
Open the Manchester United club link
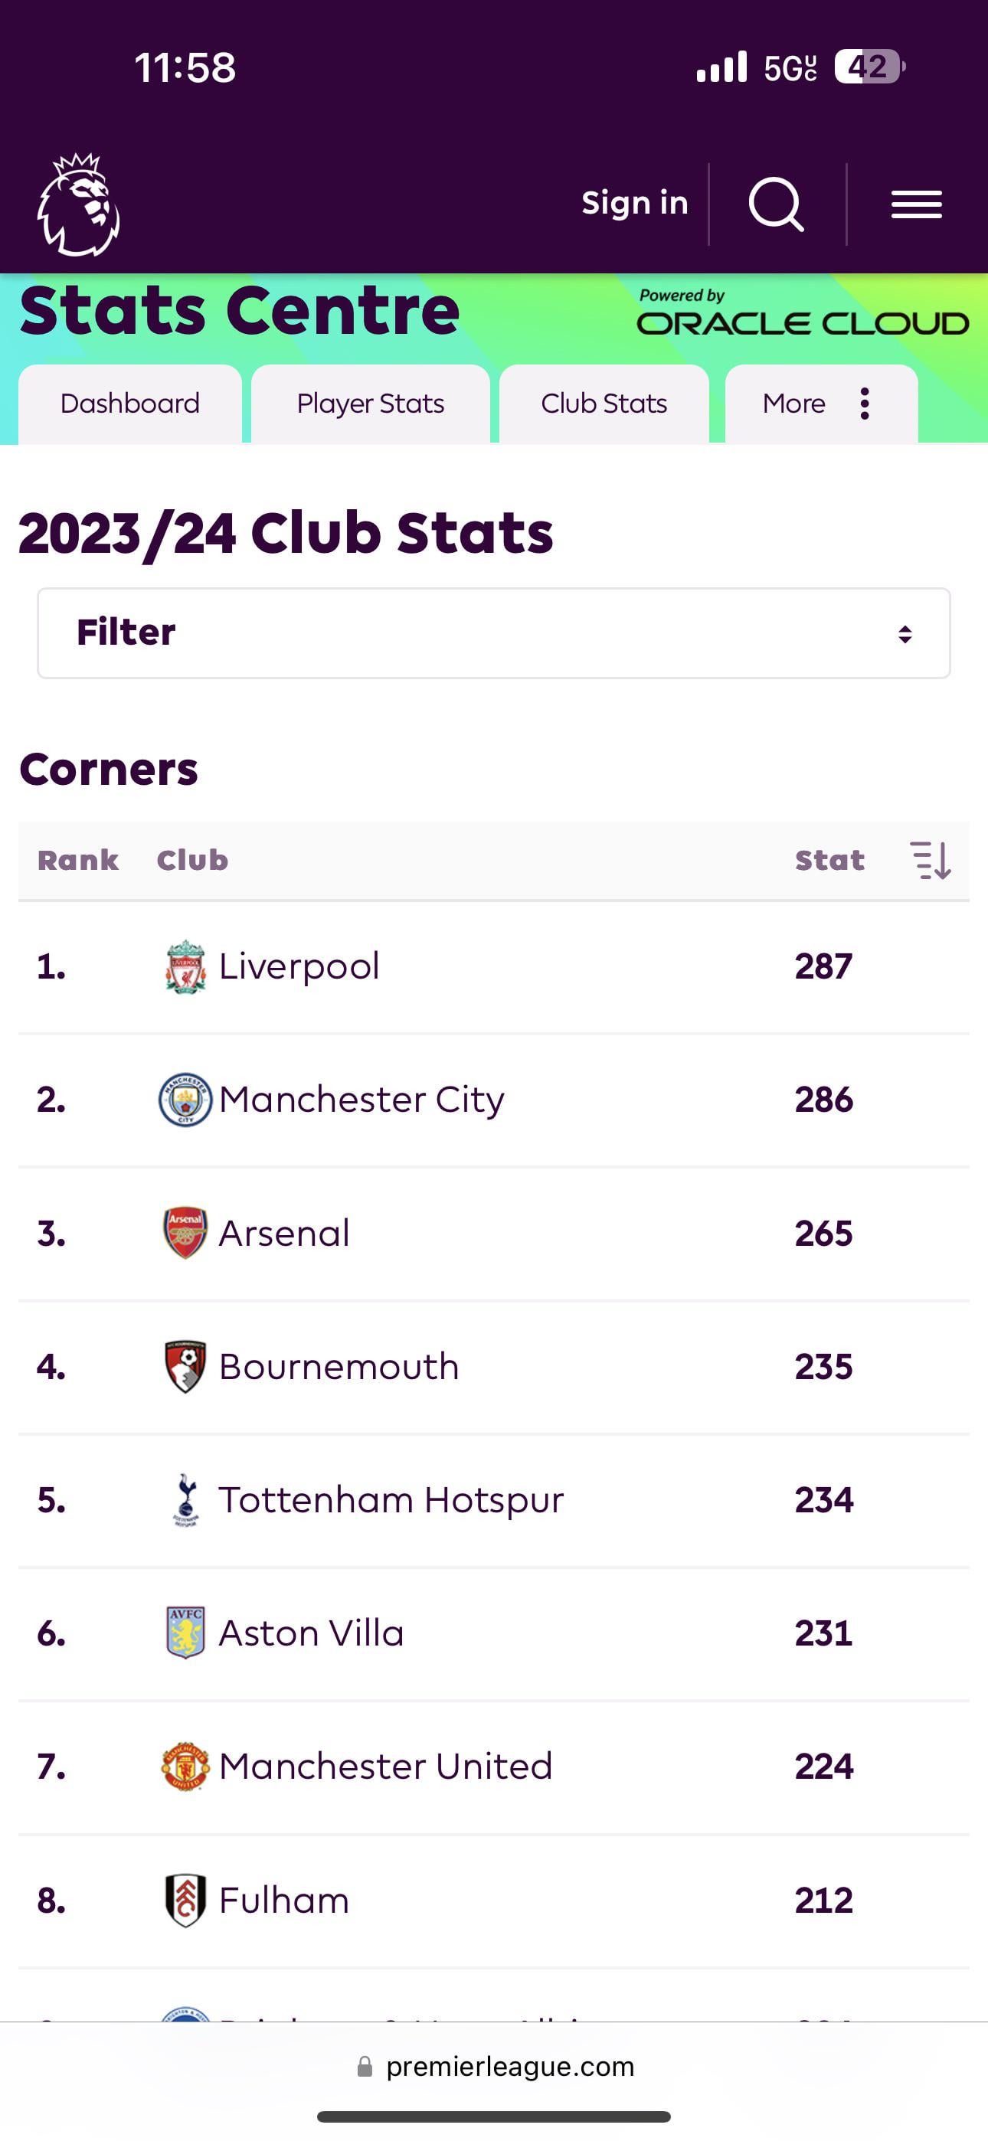coord(386,1766)
